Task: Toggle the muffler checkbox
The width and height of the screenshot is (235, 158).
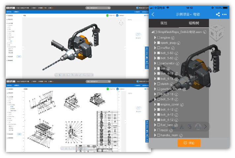Action: coord(159,48)
